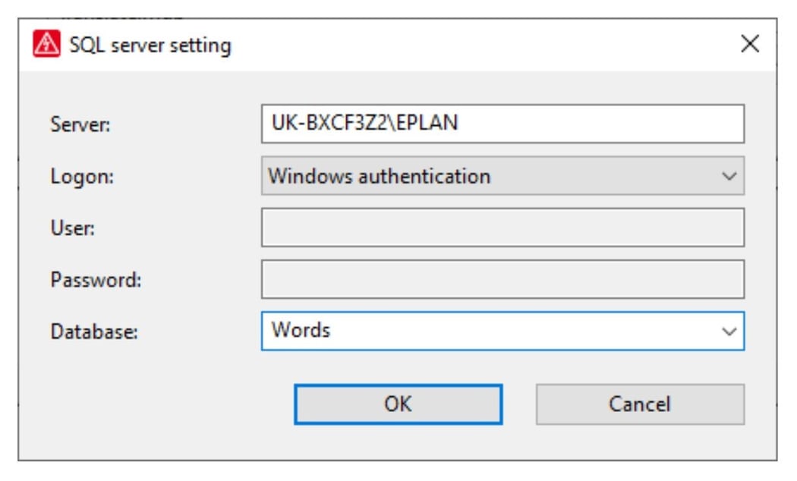Expand Logon list using its arrow
The height and width of the screenshot is (481, 797).
[x=729, y=177]
